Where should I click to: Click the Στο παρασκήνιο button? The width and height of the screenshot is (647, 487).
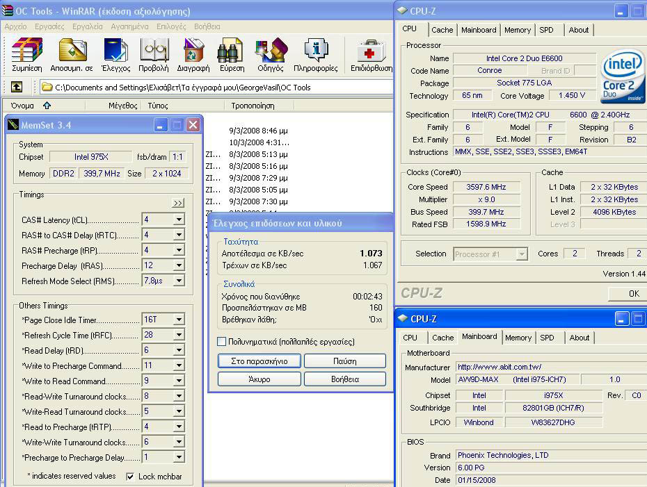pos(259,361)
